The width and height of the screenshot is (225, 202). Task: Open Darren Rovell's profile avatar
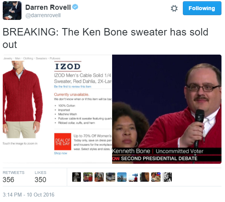tap(12, 11)
